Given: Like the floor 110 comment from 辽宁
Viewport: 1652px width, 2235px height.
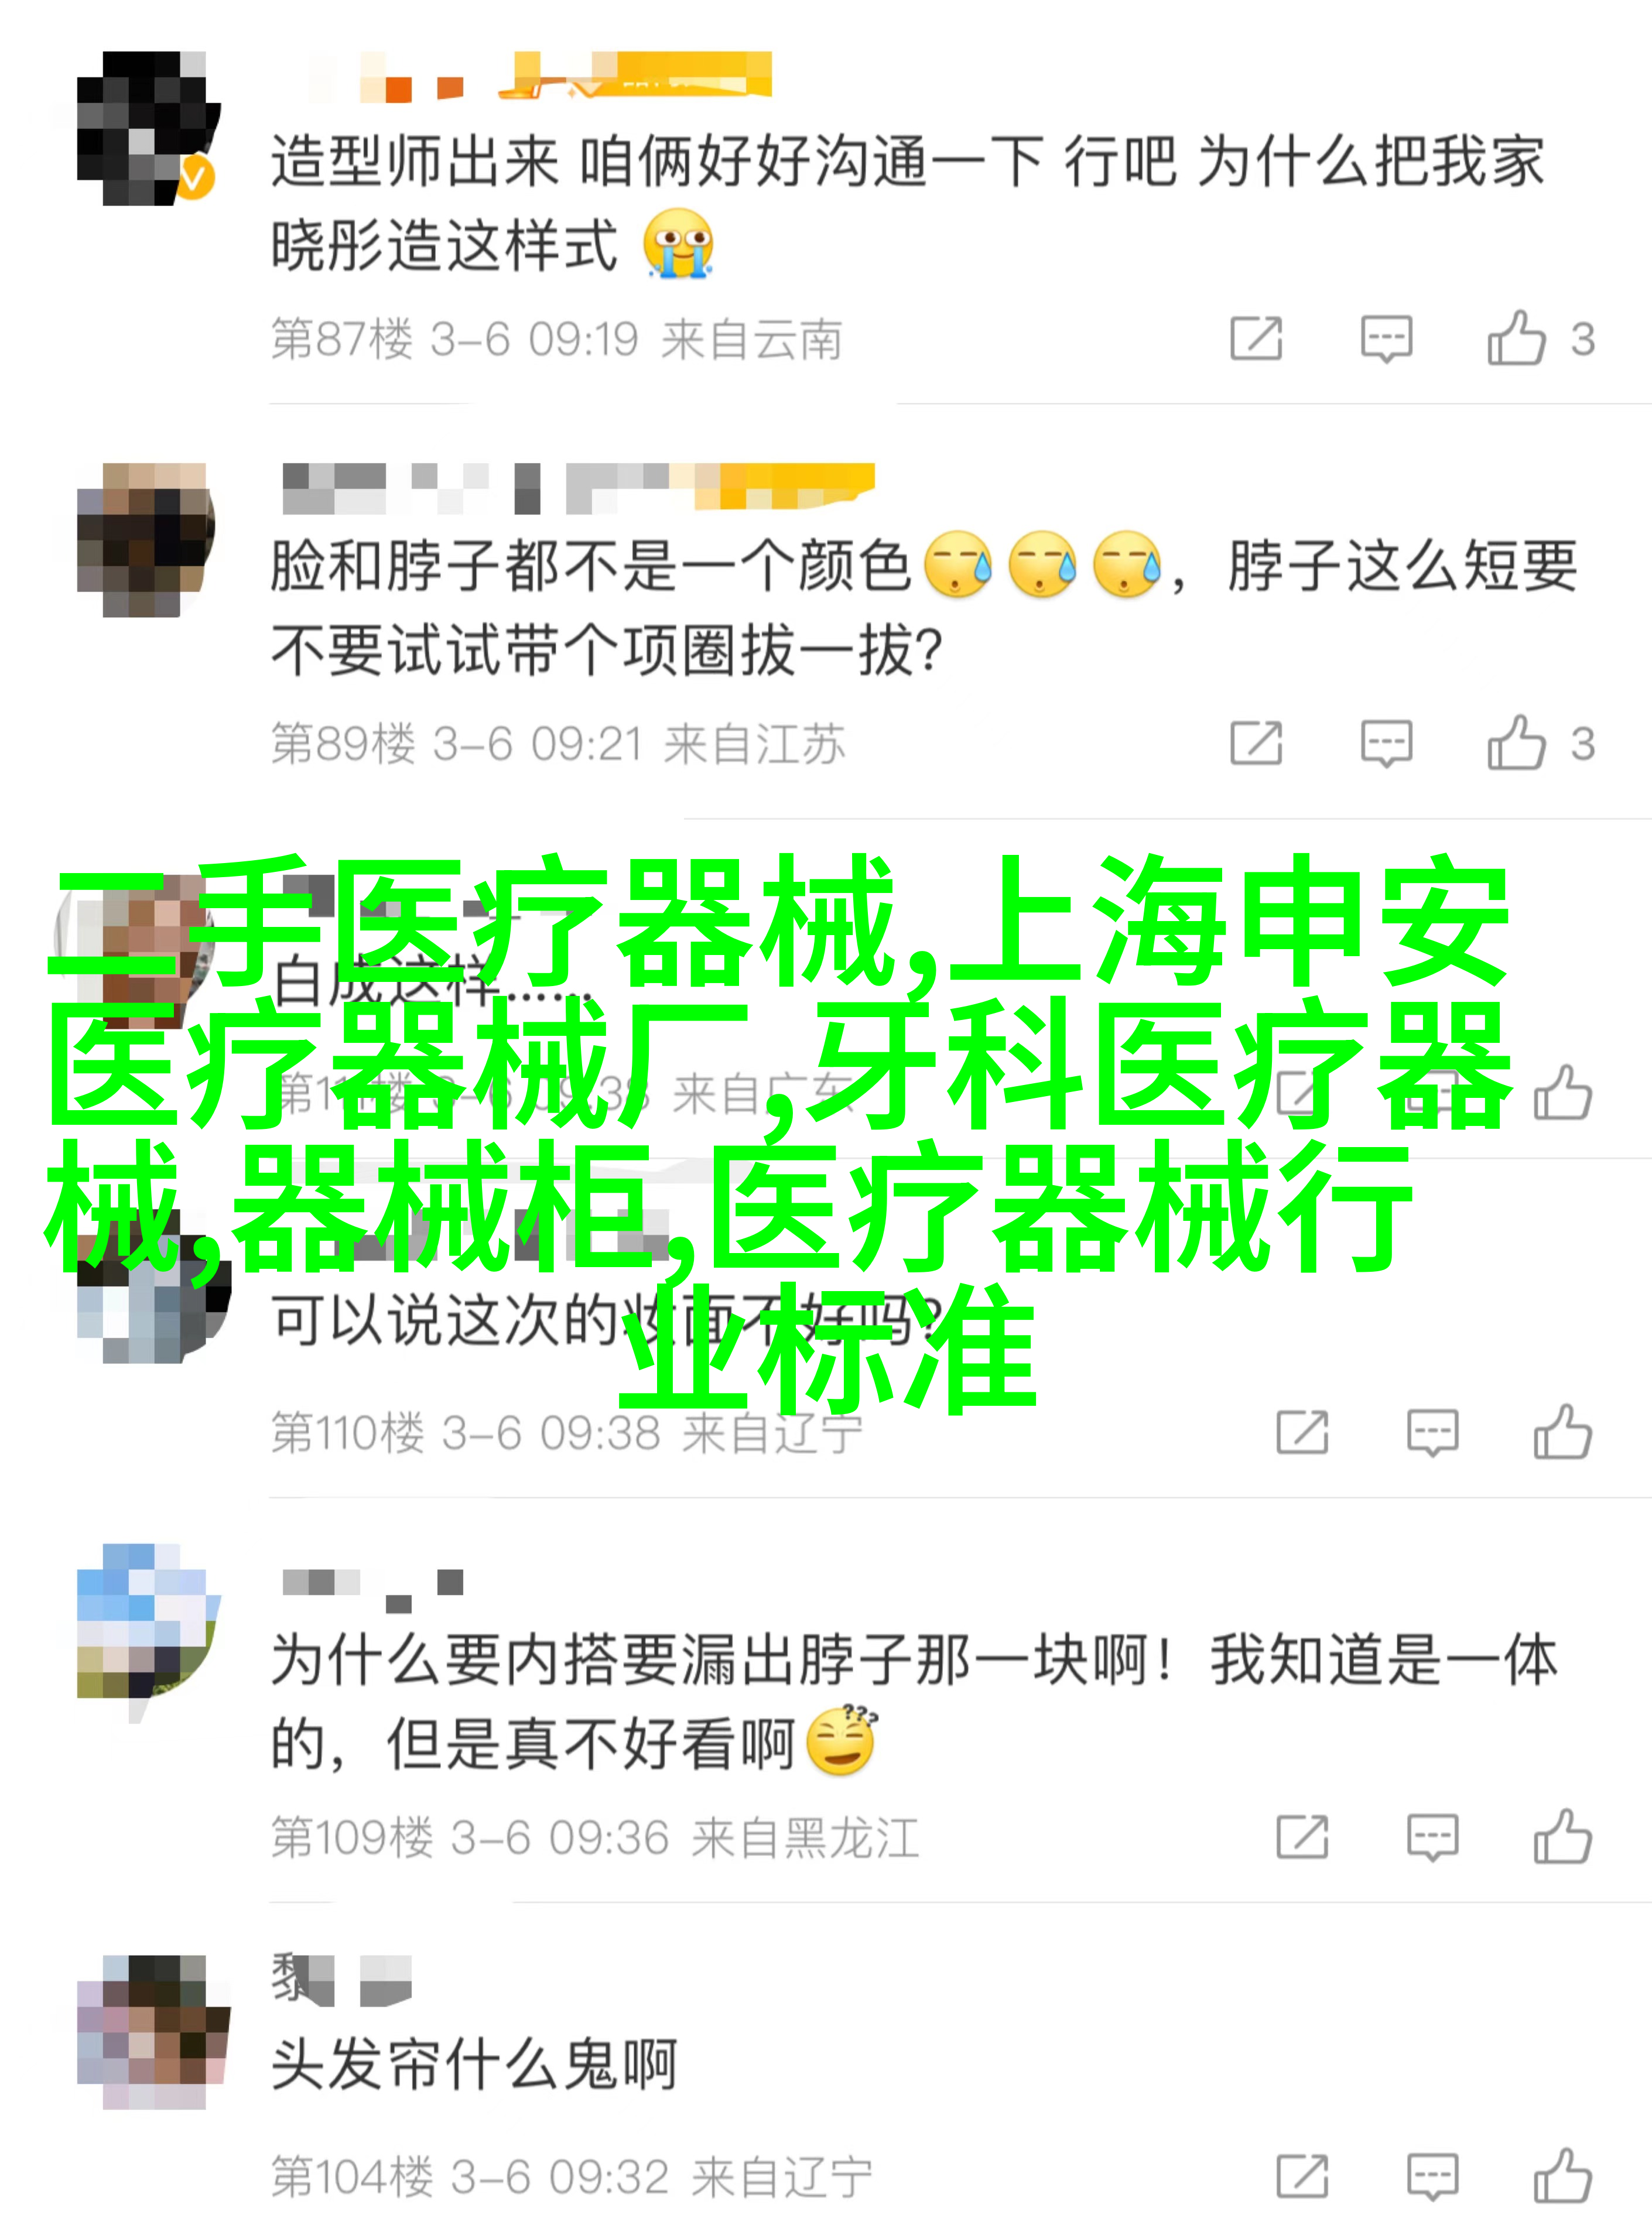Looking at the screenshot, I should [x=1563, y=1432].
